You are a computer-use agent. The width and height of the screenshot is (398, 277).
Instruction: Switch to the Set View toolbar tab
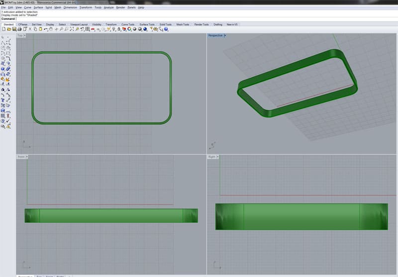(x=37, y=24)
